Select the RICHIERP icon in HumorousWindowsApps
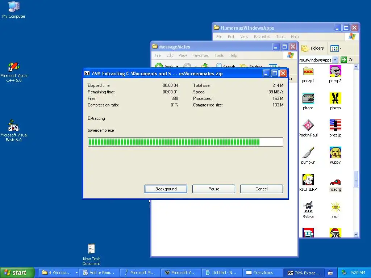Image resolution: width=371 pixels, height=278 pixels. coord(308,183)
